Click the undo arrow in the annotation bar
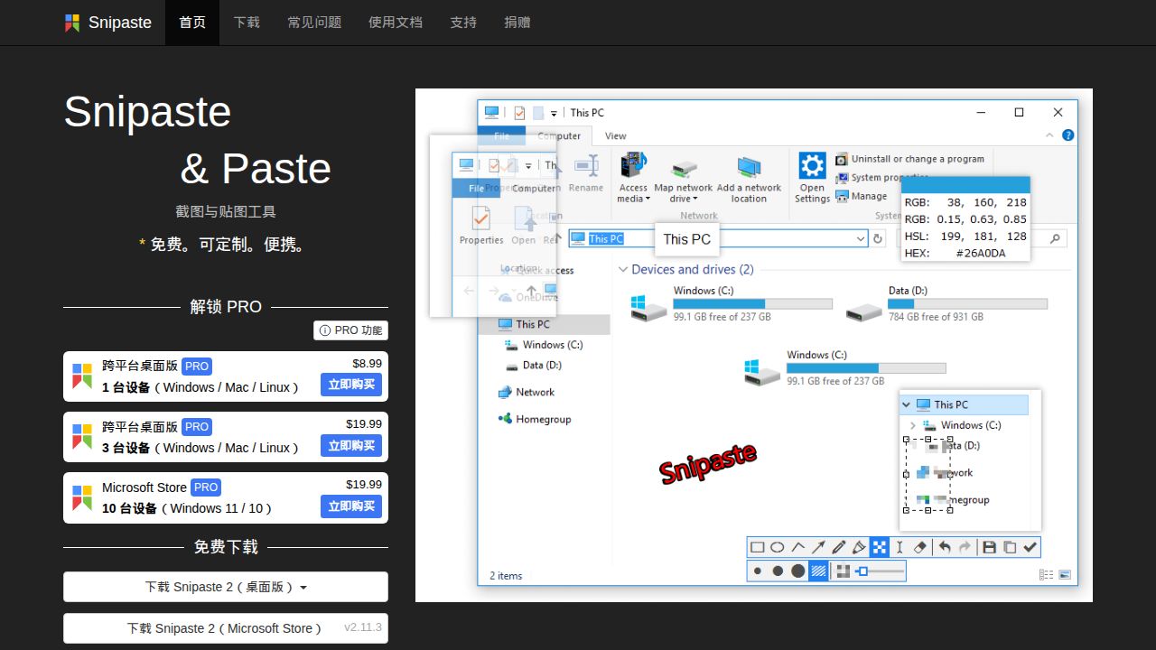Viewport: 1156px width, 650px height. point(945,547)
